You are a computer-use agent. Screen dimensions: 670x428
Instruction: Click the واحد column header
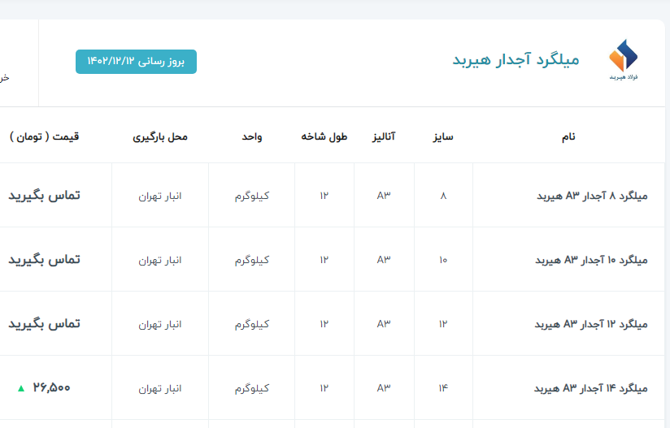point(251,136)
